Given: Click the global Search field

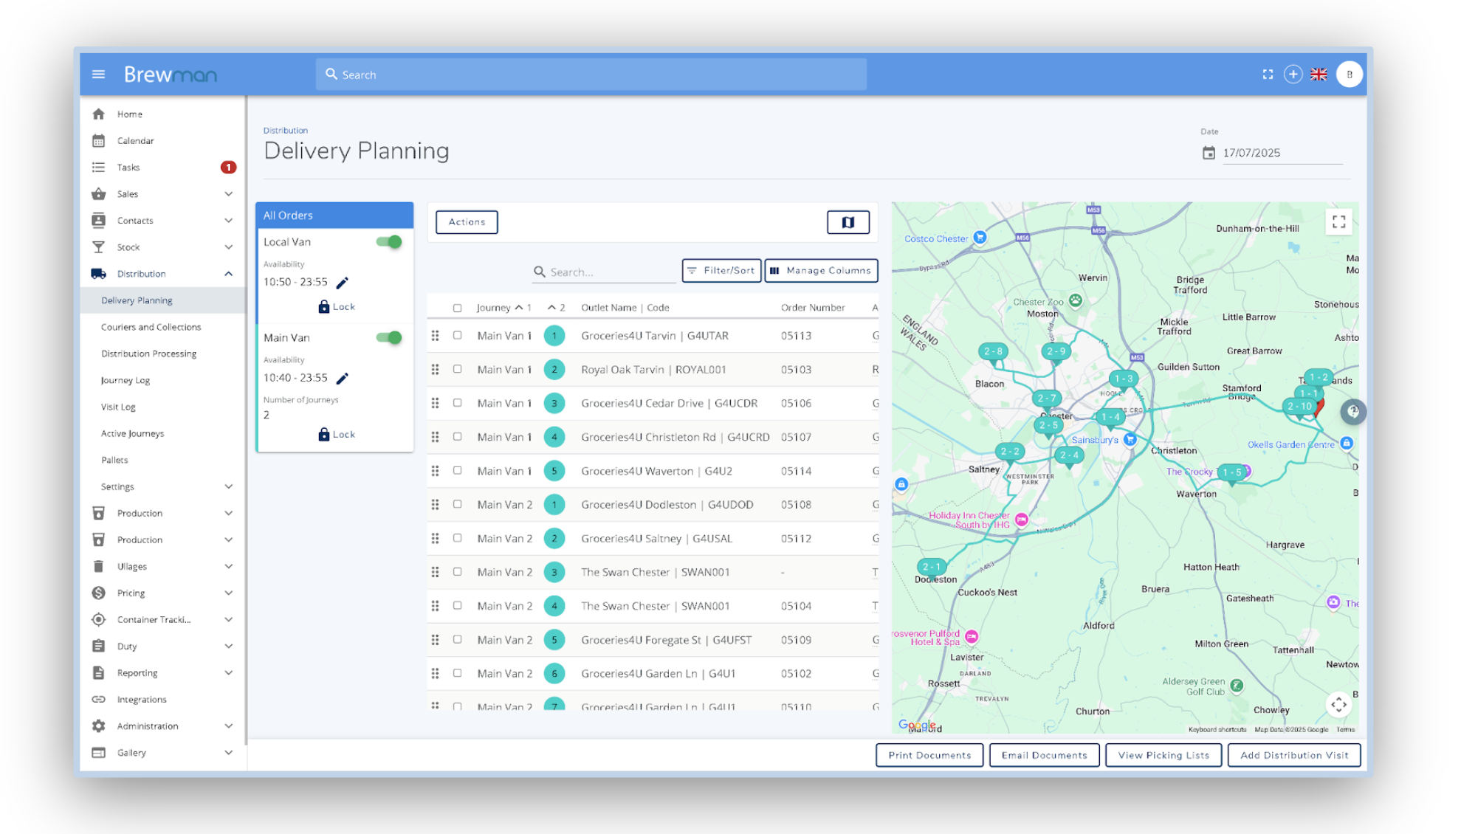Looking at the screenshot, I should [x=591, y=75].
